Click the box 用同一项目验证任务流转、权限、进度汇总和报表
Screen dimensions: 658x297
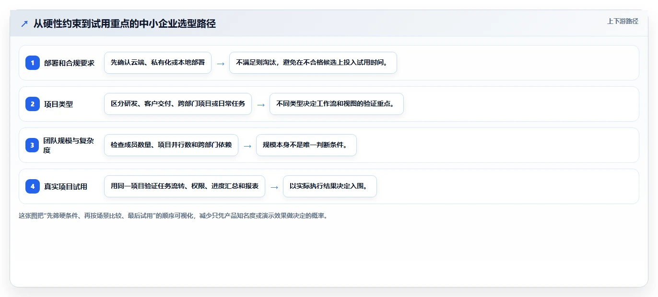click(185, 186)
